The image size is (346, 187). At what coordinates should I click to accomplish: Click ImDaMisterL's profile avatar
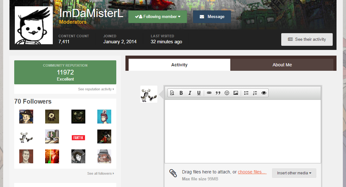point(34,25)
